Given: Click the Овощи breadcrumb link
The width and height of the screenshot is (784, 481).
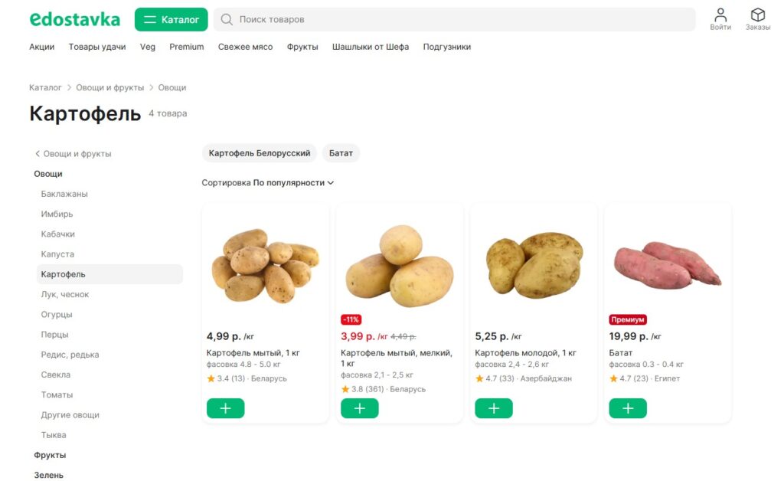Looking at the screenshot, I should tap(172, 87).
